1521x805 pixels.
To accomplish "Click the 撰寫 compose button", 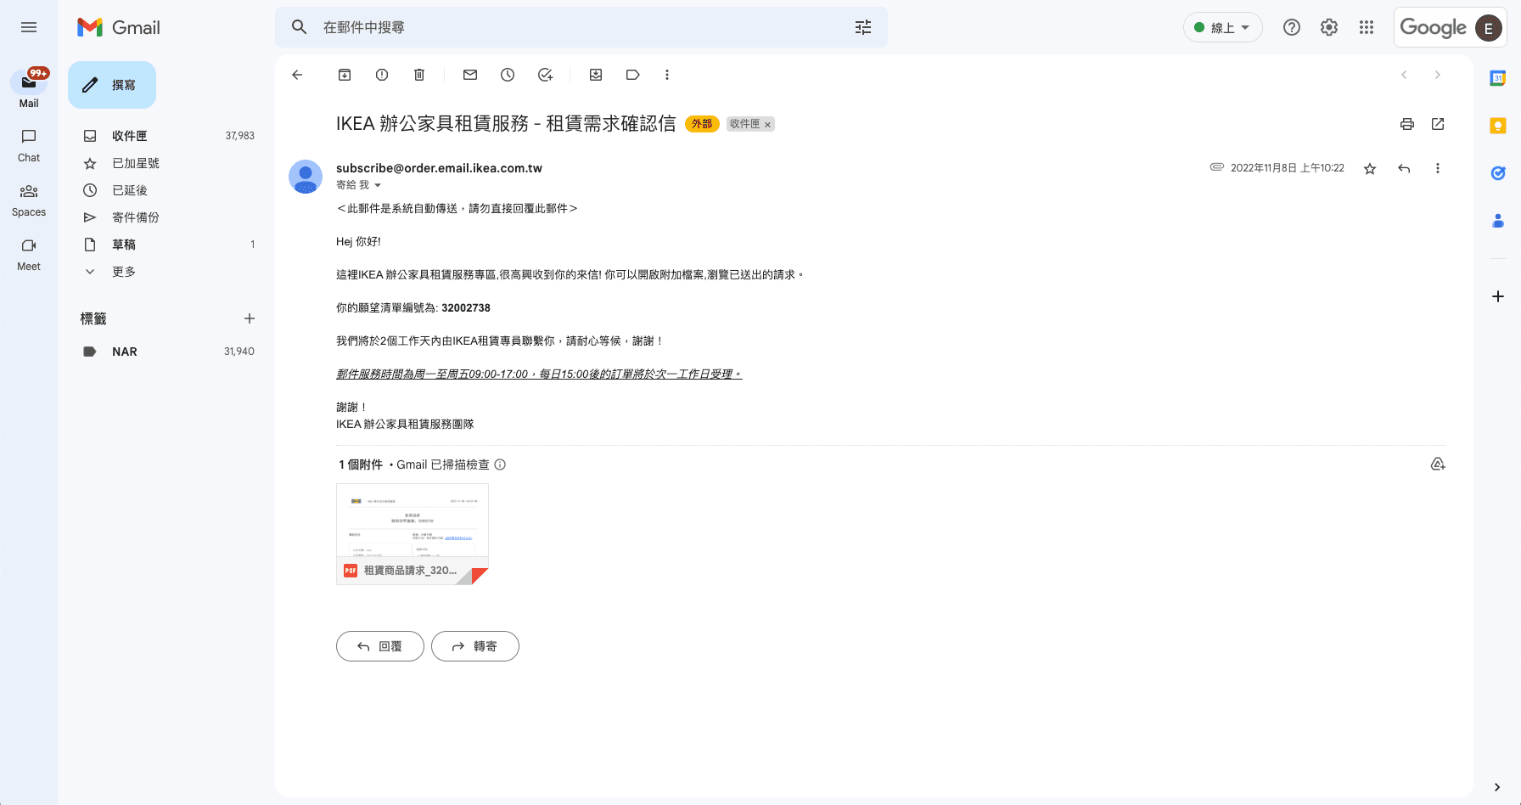I will pos(112,85).
